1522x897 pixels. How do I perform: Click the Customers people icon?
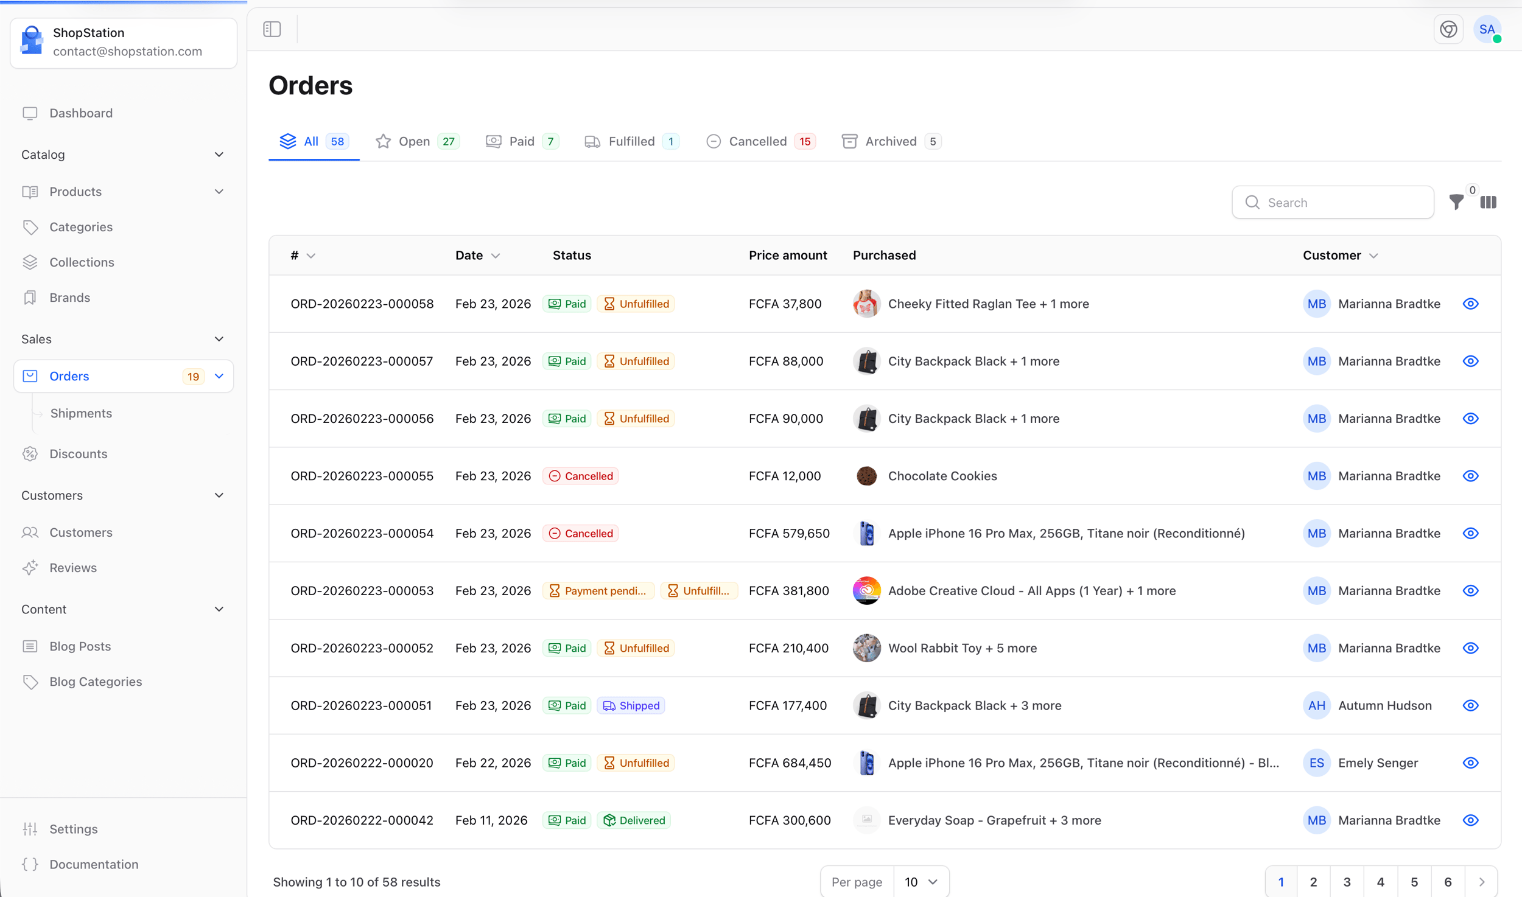point(30,532)
